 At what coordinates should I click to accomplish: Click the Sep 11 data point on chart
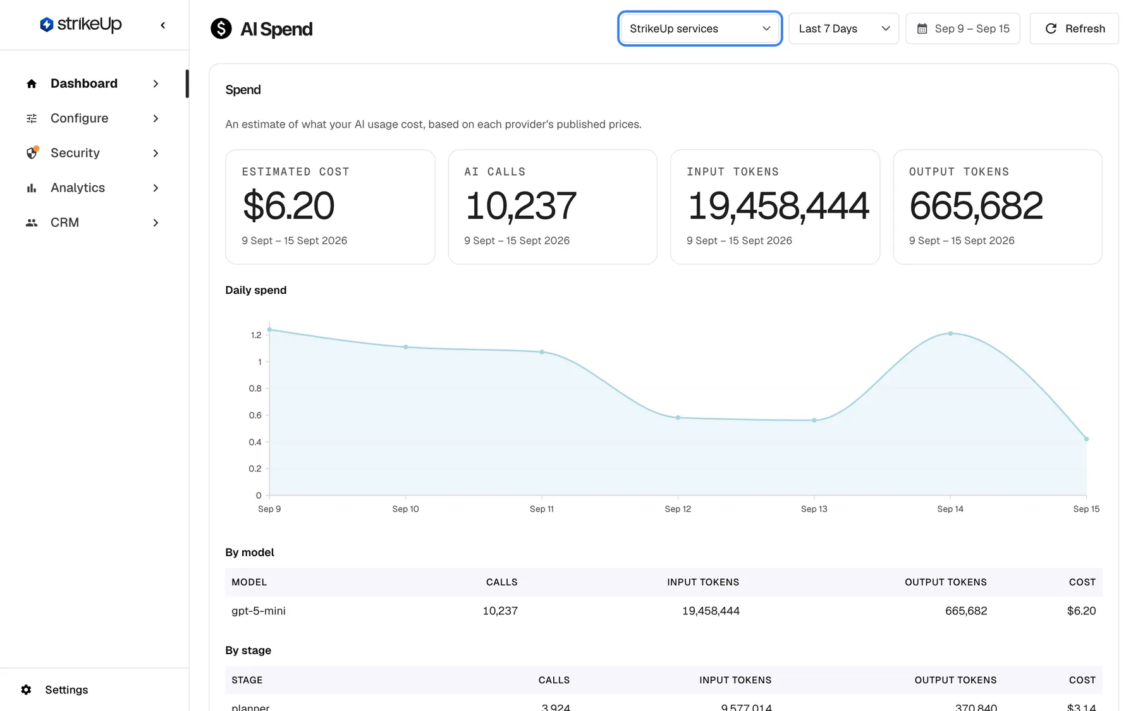click(542, 352)
